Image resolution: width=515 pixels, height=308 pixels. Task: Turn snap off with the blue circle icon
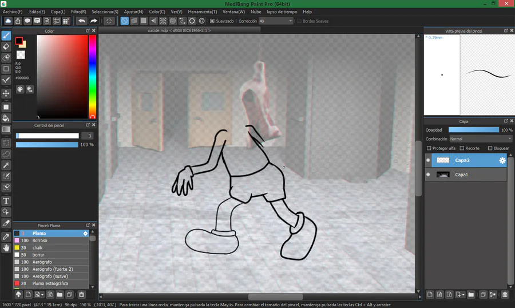click(x=125, y=21)
